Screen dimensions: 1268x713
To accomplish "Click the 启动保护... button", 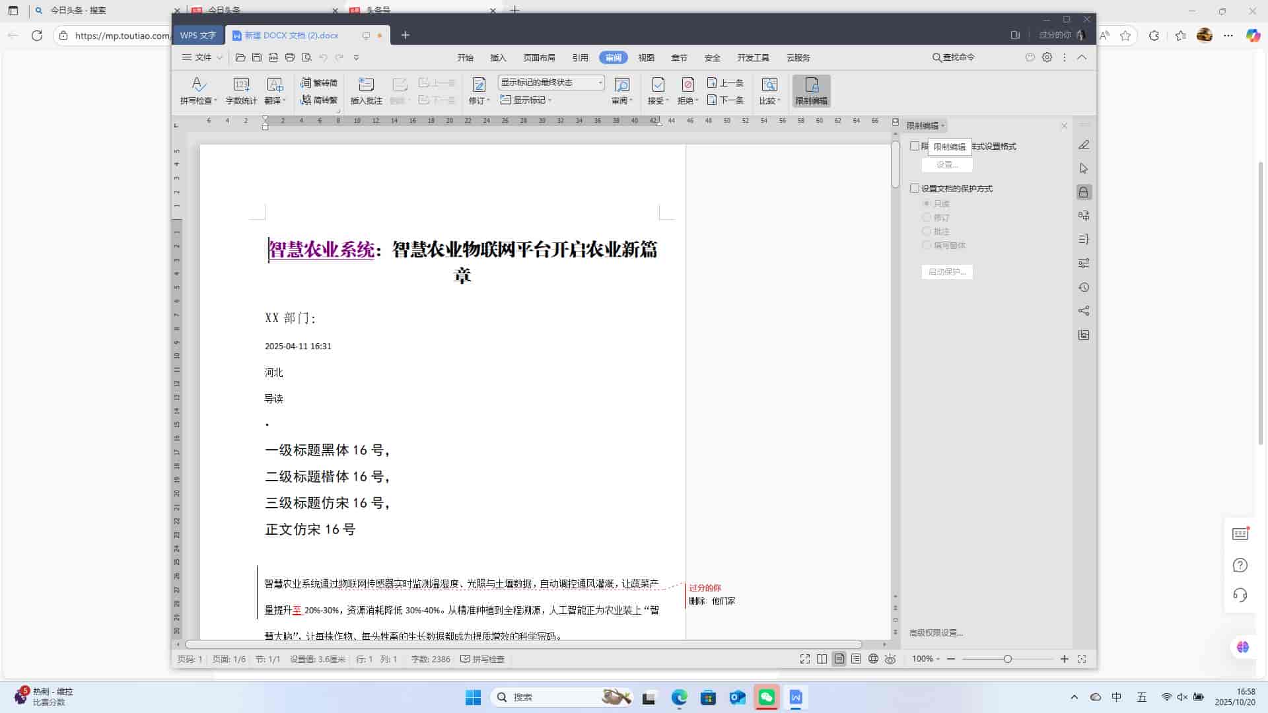I will pos(947,271).
